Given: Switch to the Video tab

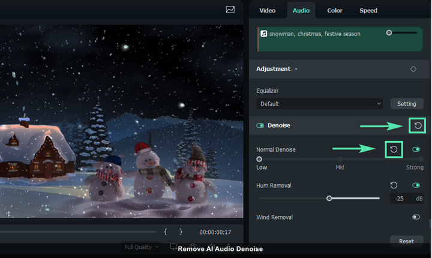Looking at the screenshot, I should tap(267, 10).
